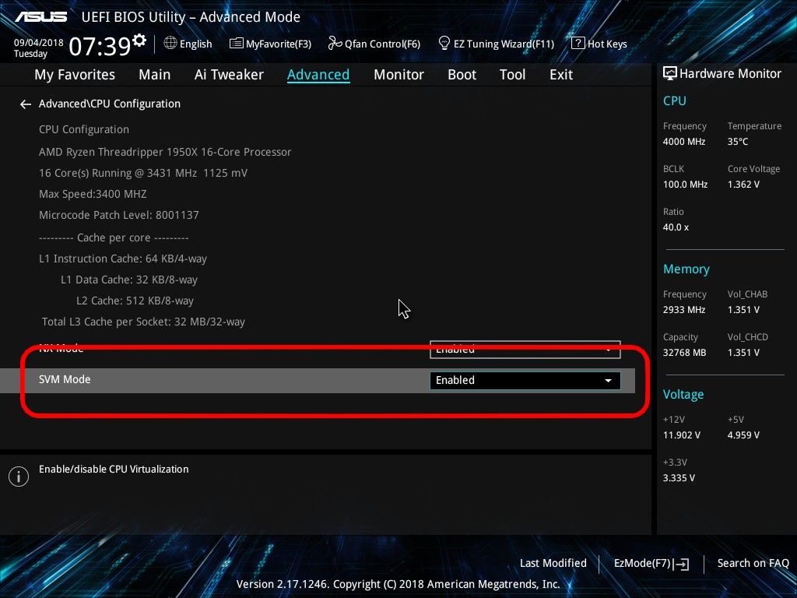
Task: Click the CPU heading in Hardware Monitor
Action: point(675,100)
